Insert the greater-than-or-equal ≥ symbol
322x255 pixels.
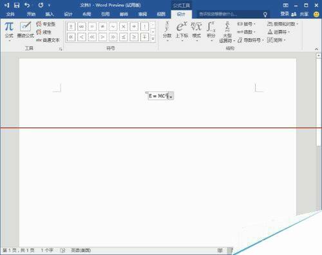(134, 37)
